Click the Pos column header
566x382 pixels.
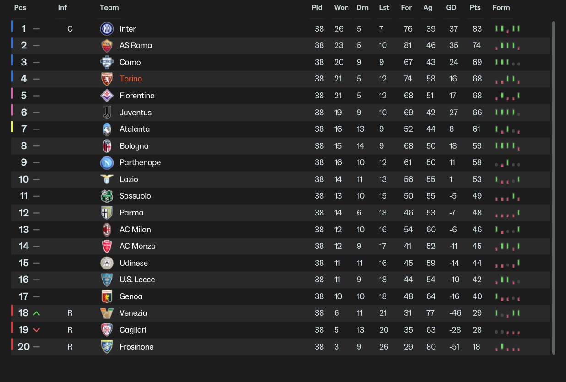[20, 8]
